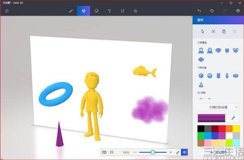This screenshot has height=160, width=244.
Task: Open the Effects sun icon tab
Action: pyautogui.click(x=135, y=11)
